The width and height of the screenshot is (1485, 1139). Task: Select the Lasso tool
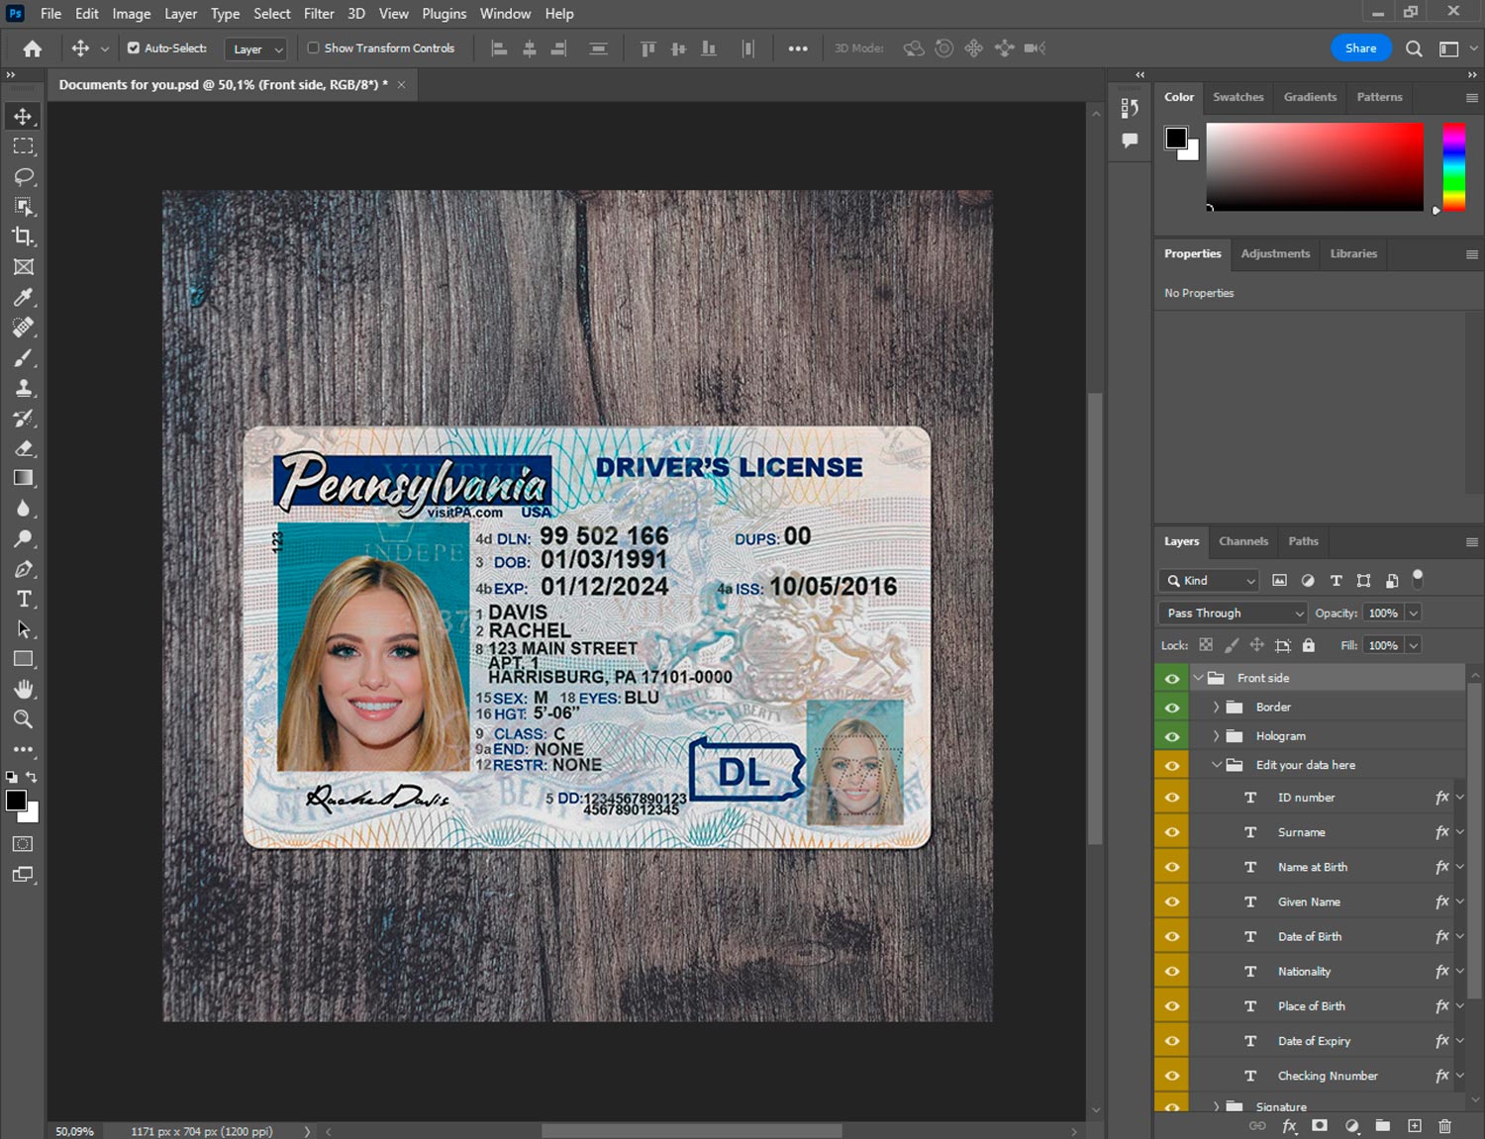pos(23,176)
